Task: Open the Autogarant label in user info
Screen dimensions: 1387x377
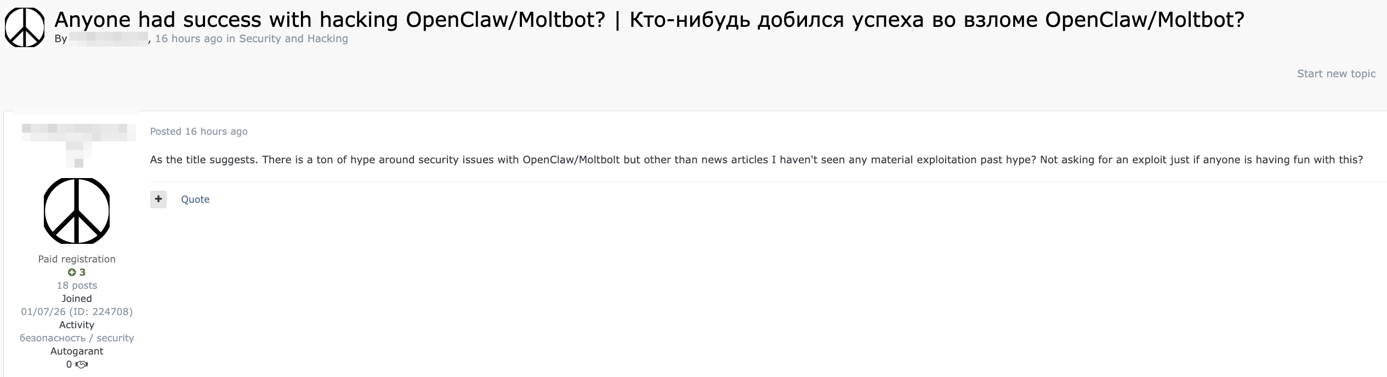Action: 77,351
